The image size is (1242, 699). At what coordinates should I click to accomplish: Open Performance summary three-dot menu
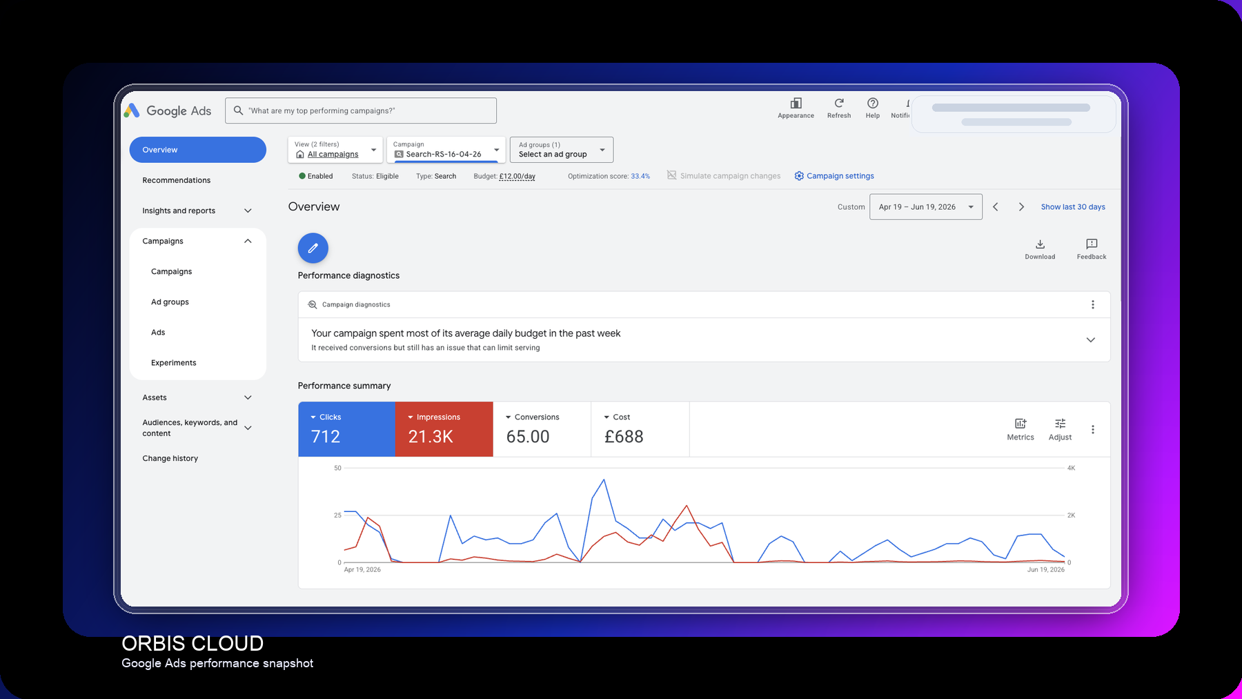point(1092,429)
